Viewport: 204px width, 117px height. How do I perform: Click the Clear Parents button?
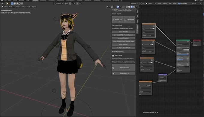124,32
